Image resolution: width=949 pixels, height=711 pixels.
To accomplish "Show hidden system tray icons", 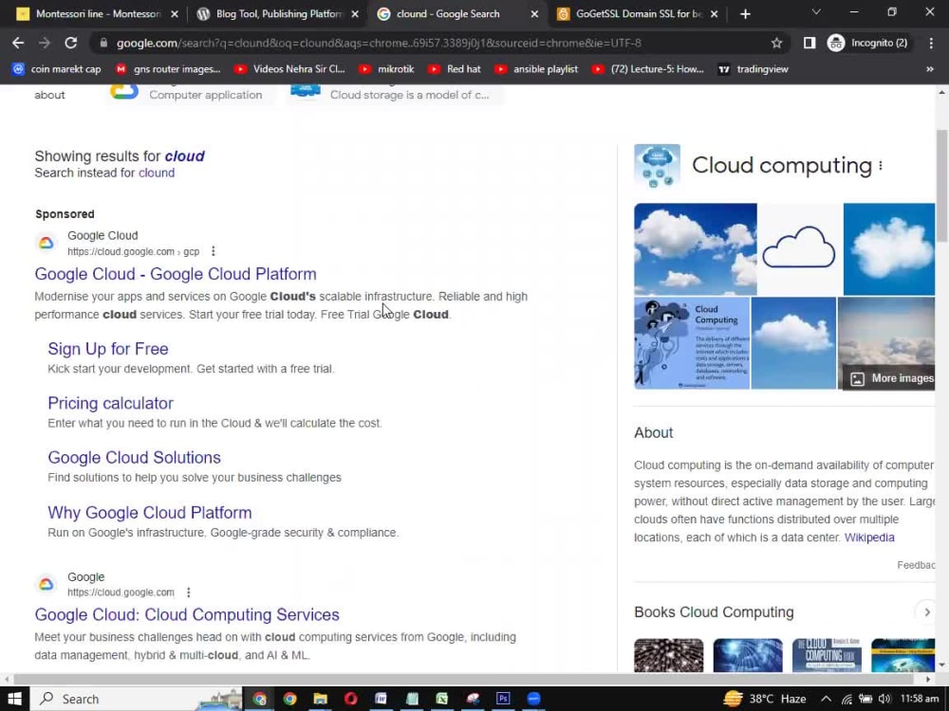I will (827, 699).
